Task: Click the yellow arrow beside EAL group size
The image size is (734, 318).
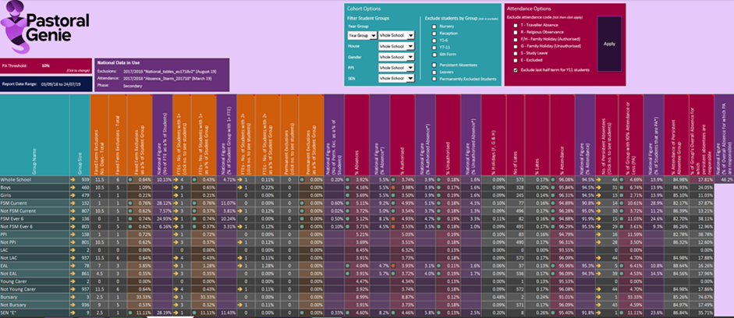Action: coord(73,264)
